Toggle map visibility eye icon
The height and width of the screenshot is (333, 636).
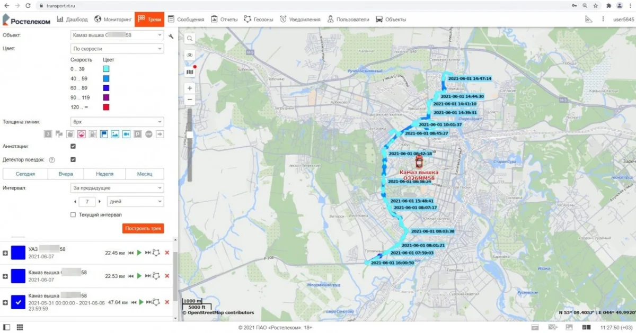pyautogui.click(x=190, y=55)
